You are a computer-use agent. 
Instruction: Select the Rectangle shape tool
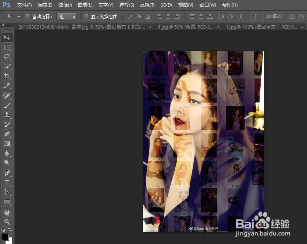click(7, 202)
